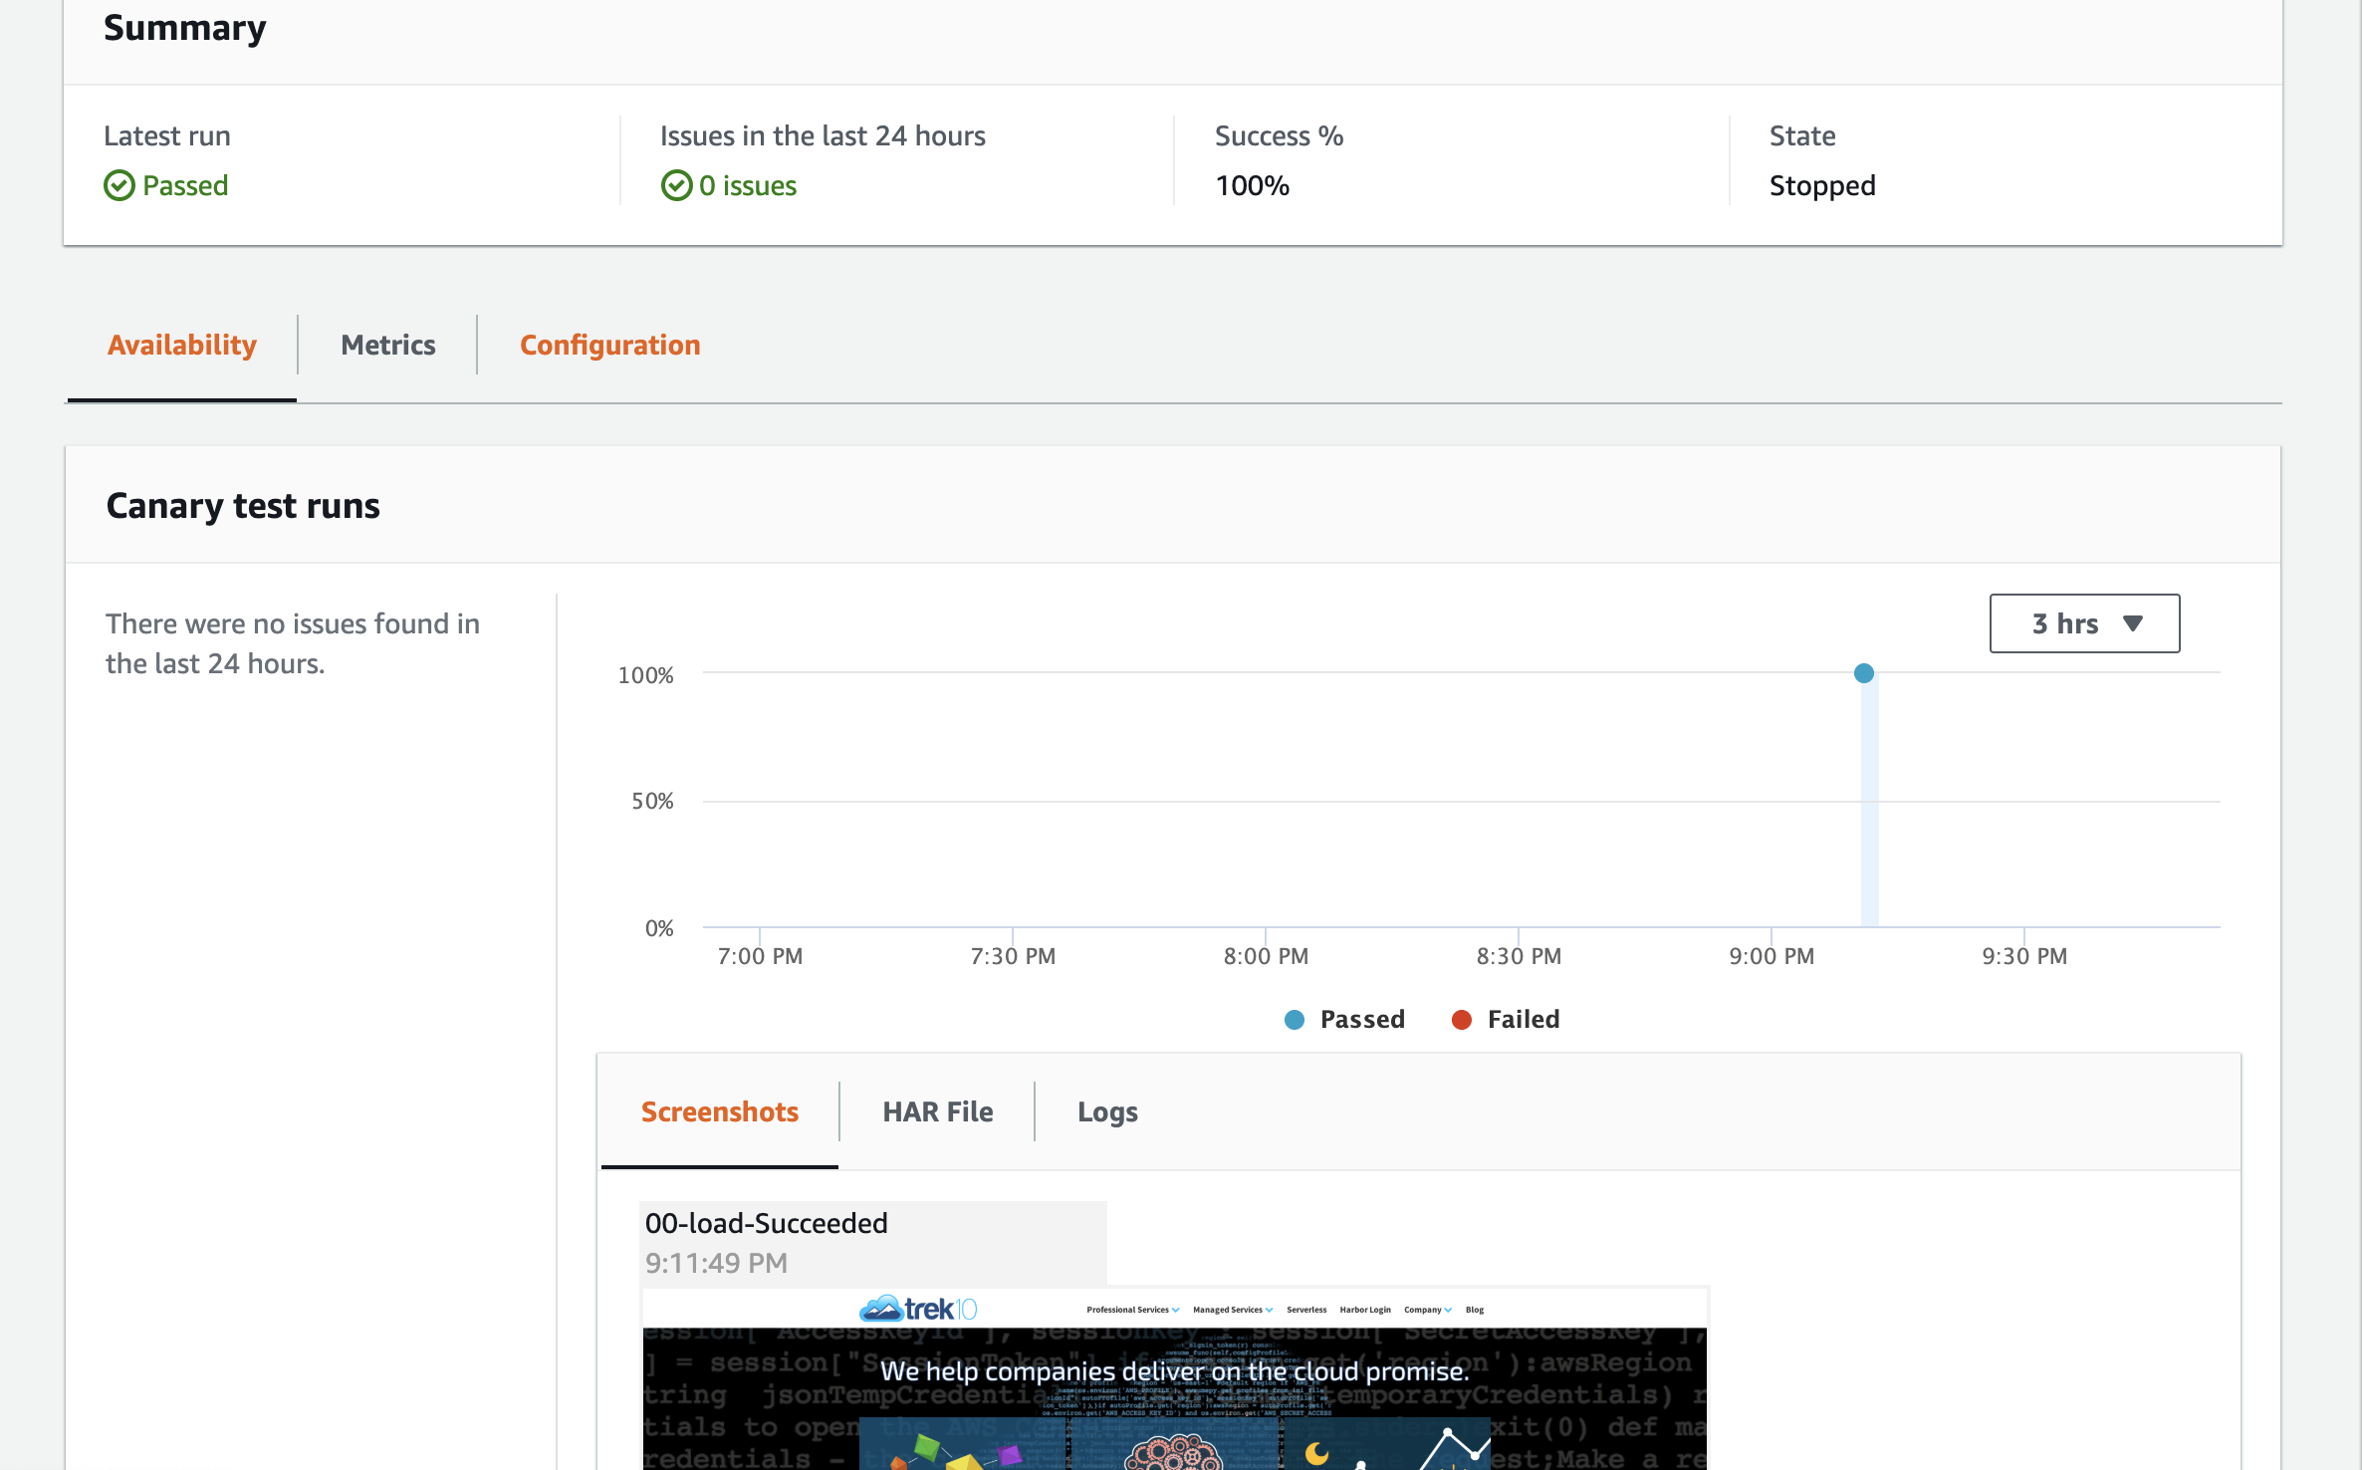Switch to the HAR File tab
Screen dimensions: 2364x1470
coord(937,1111)
